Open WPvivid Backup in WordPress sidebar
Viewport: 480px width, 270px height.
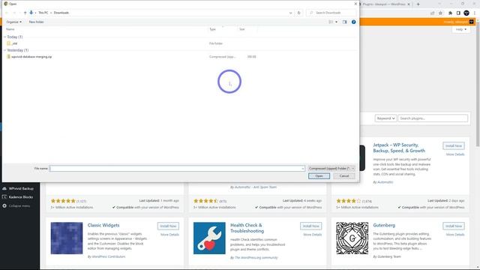click(x=20, y=188)
